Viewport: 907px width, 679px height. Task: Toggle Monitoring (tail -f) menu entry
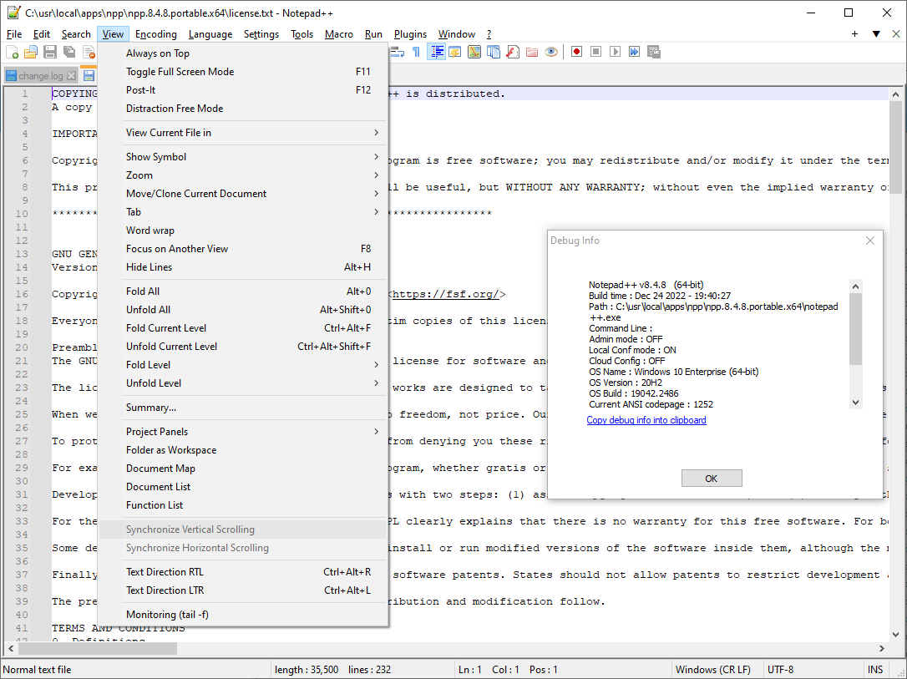coord(243,615)
